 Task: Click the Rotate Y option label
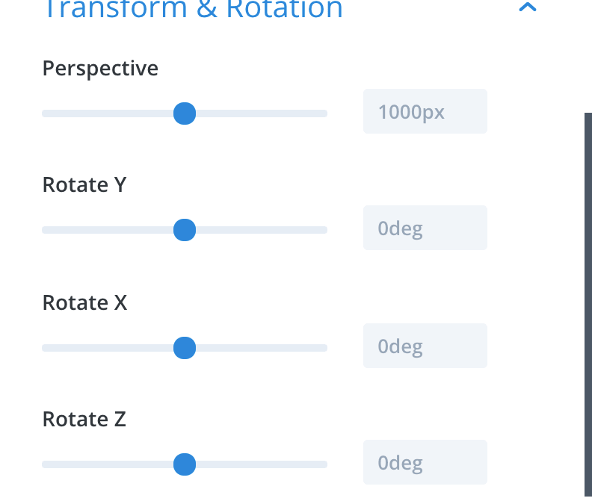pyautogui.click(x=84, y=185)
